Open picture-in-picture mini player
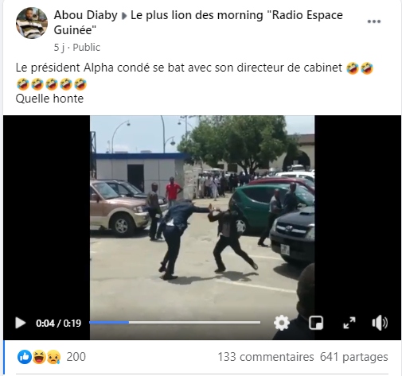 coord(316,323)
